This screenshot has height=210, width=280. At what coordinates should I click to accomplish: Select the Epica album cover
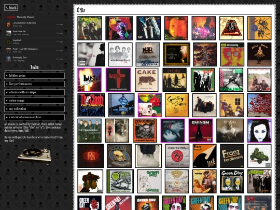[x=230, y=131]
